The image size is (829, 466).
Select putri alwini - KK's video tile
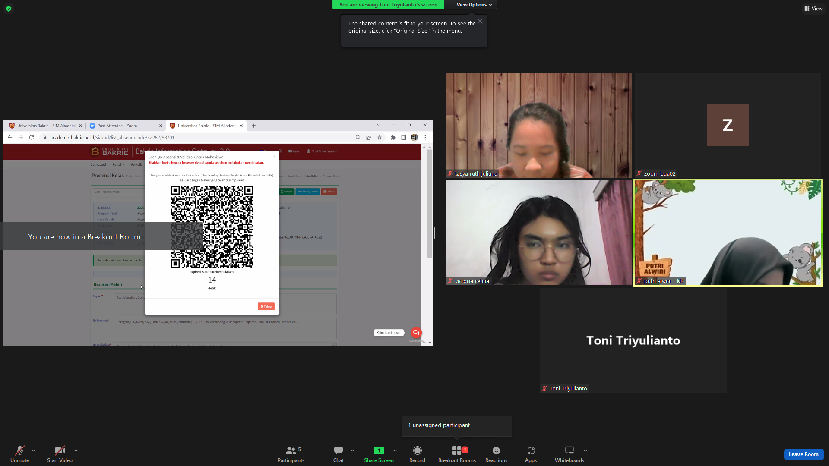pyautogui.click(x=728, y=233)
